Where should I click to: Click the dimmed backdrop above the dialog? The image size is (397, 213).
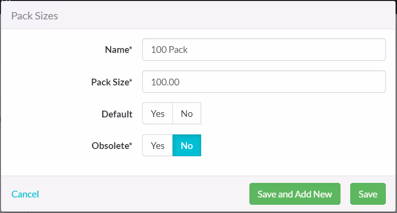point(199,0)
